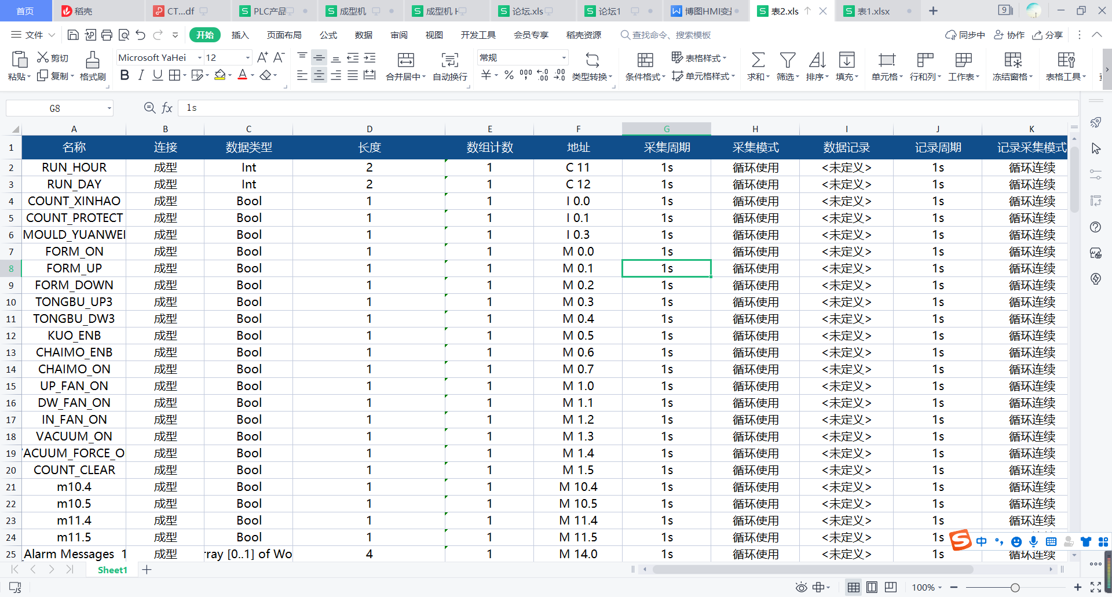Click the Fill (填充) icon
This screenshot has width=1112, height=597.
[847, 60]
